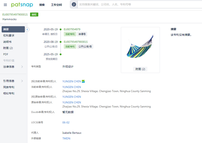This screenshot has height=143, width=202.
Task: Select the 摘要 sidebar tab
Action: 13,29
